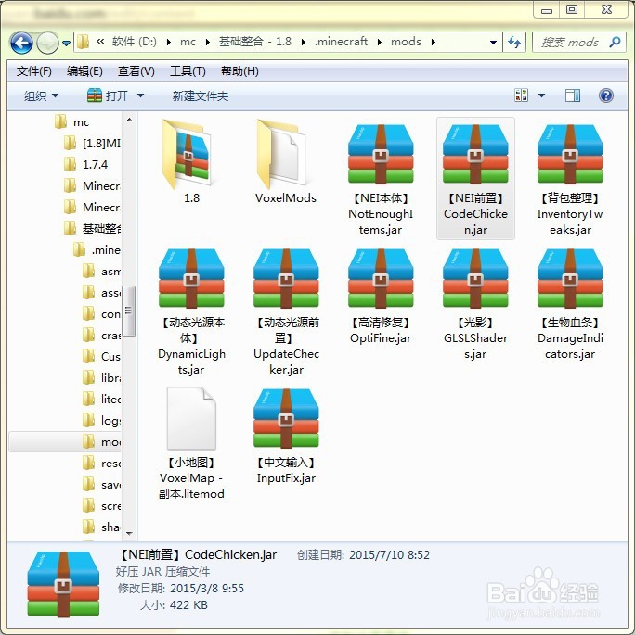Select the 1.7.4 folder in tree

point(86,164)
